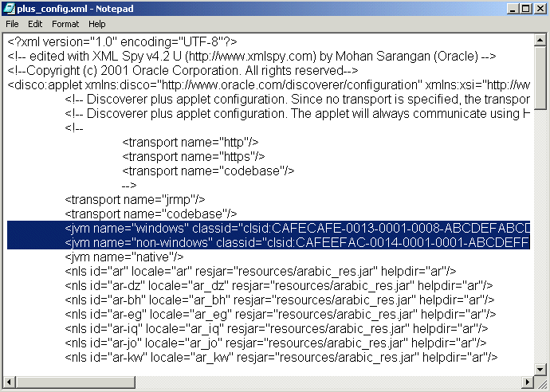Click the opening comment marker '<!--' line

[x=74, y=128]
